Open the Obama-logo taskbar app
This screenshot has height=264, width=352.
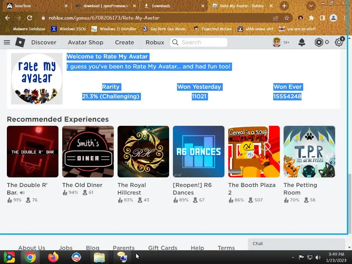click(x=76, y=257)
